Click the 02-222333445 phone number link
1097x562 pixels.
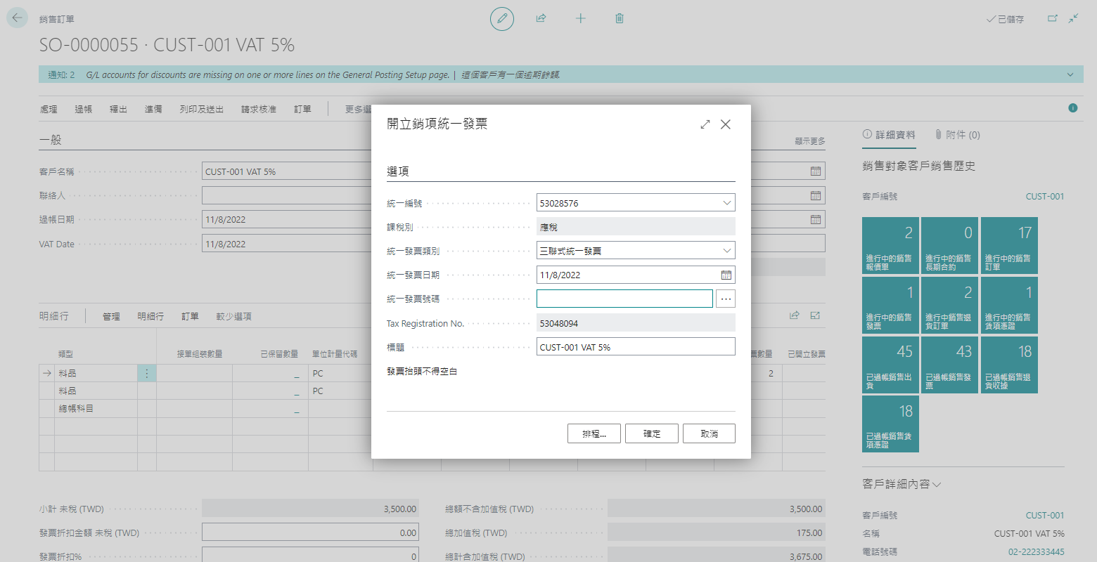click(1036, 552)
